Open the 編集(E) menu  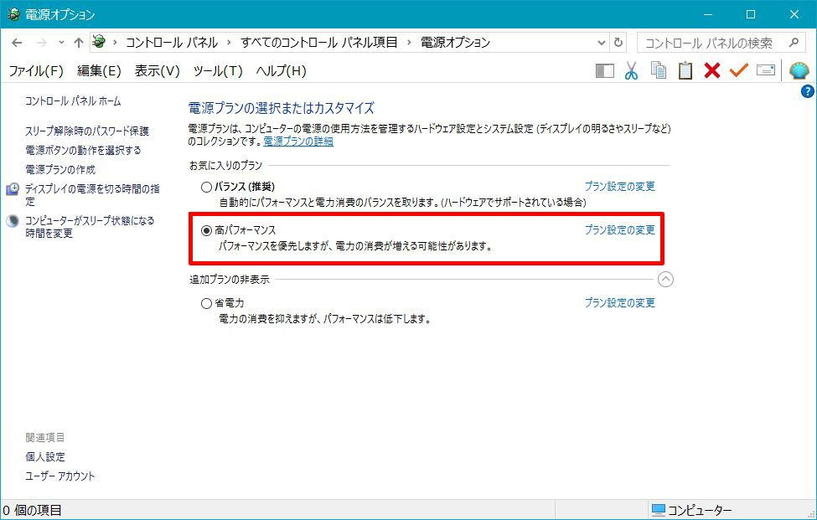99,71
